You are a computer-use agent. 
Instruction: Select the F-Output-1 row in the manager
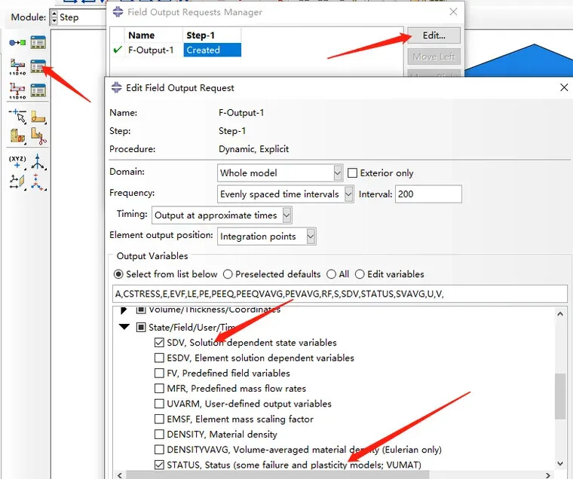pyautogui.click(x=151, y=50)
